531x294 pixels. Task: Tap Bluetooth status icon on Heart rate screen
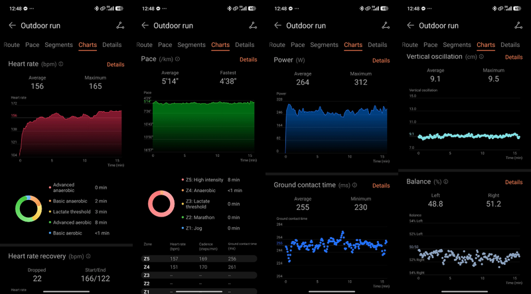point(96,9)
